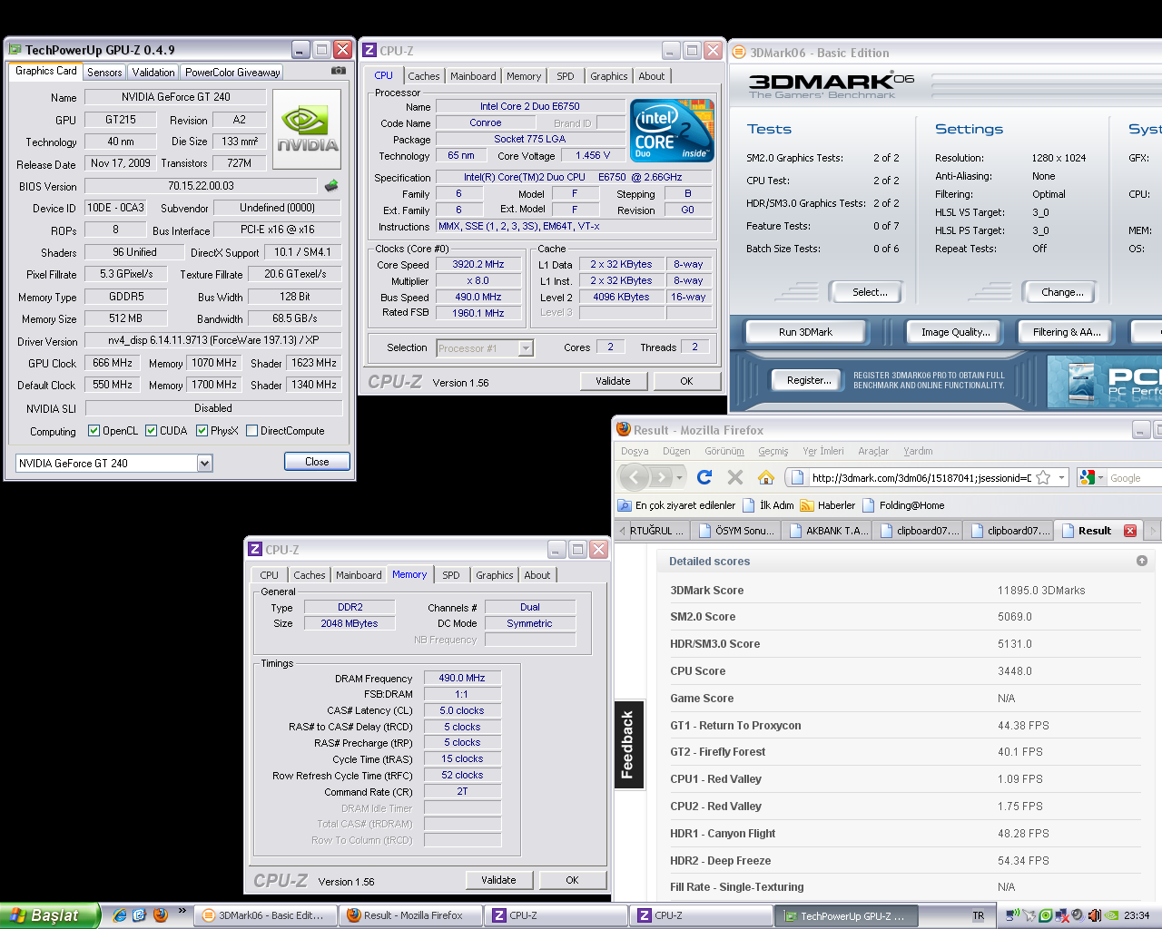The width and height of the screenshot is (1162, 929).
Task: Open Firefox recent history dropdown arrow
Action: point(681,477)
